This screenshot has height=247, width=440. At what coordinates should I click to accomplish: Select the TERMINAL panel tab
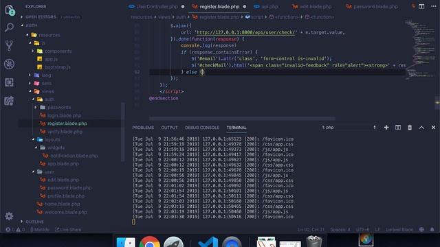pyautogui.click(x=236, y=128)
